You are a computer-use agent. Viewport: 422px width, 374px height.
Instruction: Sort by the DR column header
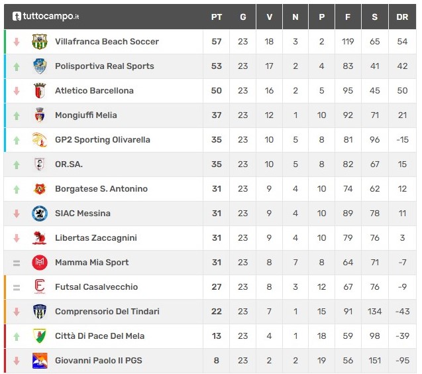[x=402, y=17]
